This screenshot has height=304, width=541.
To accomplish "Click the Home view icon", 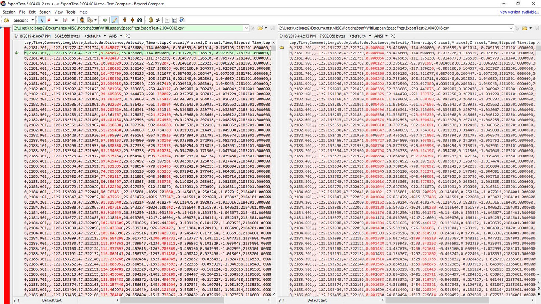I will pyautogui.click(x=6, y=20).
